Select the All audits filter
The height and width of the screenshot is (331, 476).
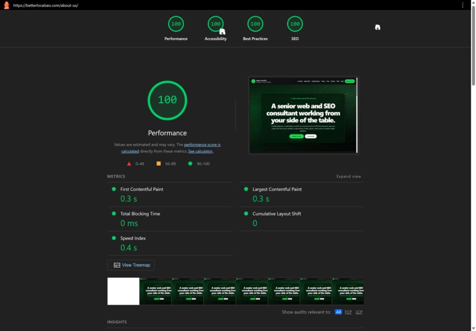pos(338,312)
